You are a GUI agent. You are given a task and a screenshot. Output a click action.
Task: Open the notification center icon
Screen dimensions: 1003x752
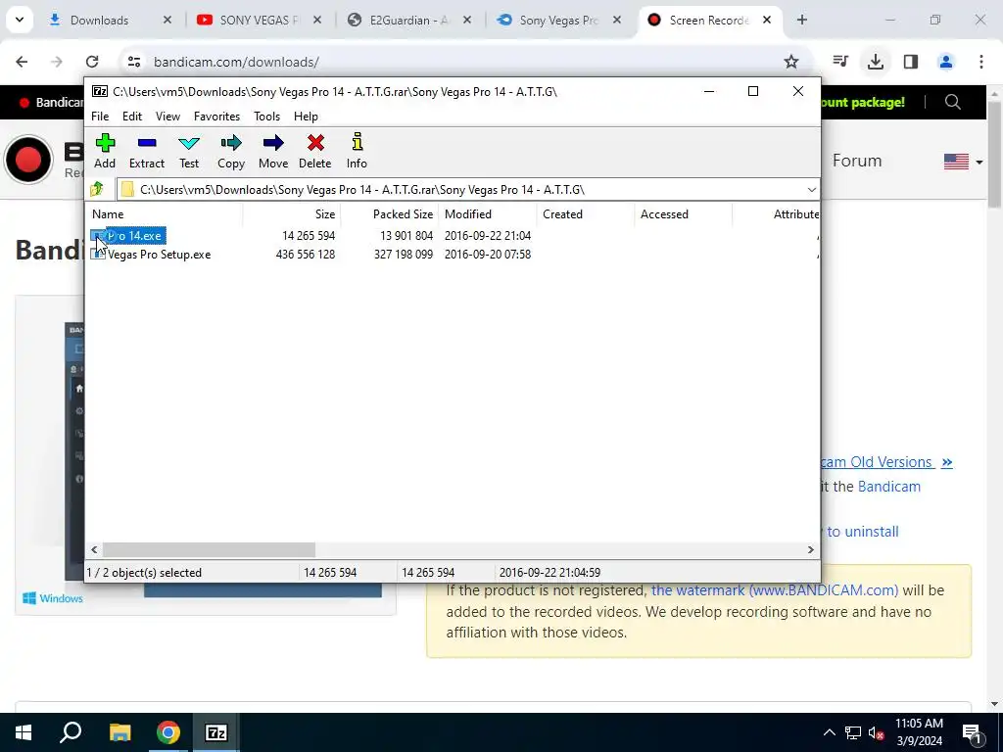click(x=972, y=733)
